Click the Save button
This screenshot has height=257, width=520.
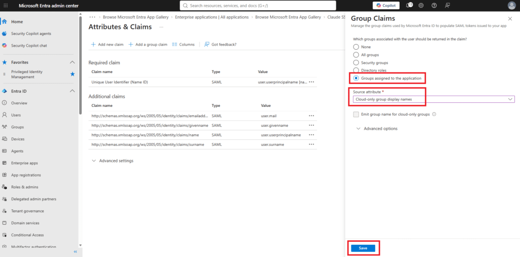[x=363, y=248]
